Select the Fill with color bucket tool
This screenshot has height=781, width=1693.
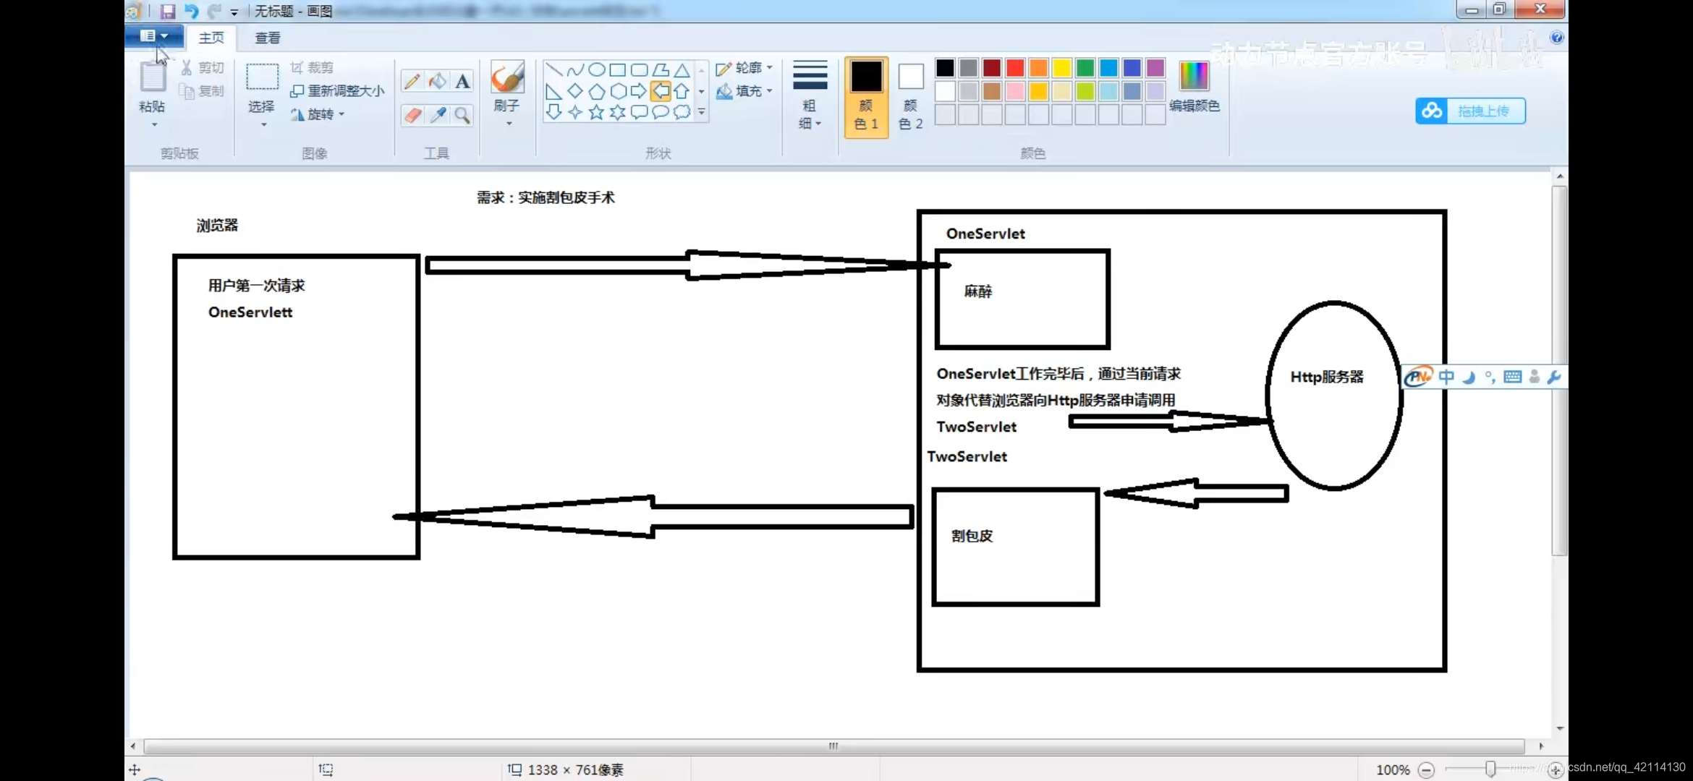point(437,81)
